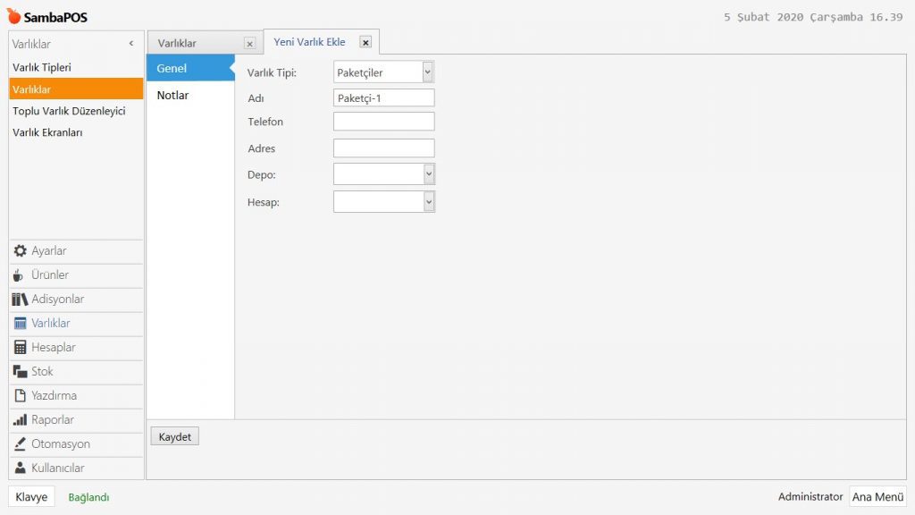This screenshot has width=915, height=515.
Task: Switch to the Notlar tab
Action: point(172,96)
